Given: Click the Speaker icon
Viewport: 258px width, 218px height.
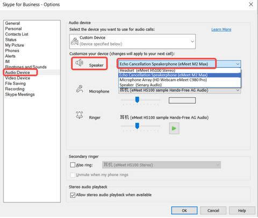Looking at the screenshot, I should coord(79,63).
